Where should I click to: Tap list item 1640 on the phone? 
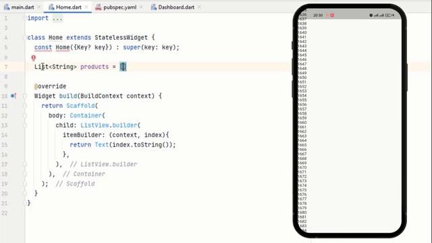302,32
